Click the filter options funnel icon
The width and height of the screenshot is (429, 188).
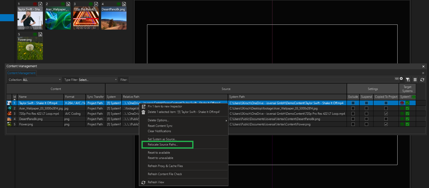click(408, 80)
